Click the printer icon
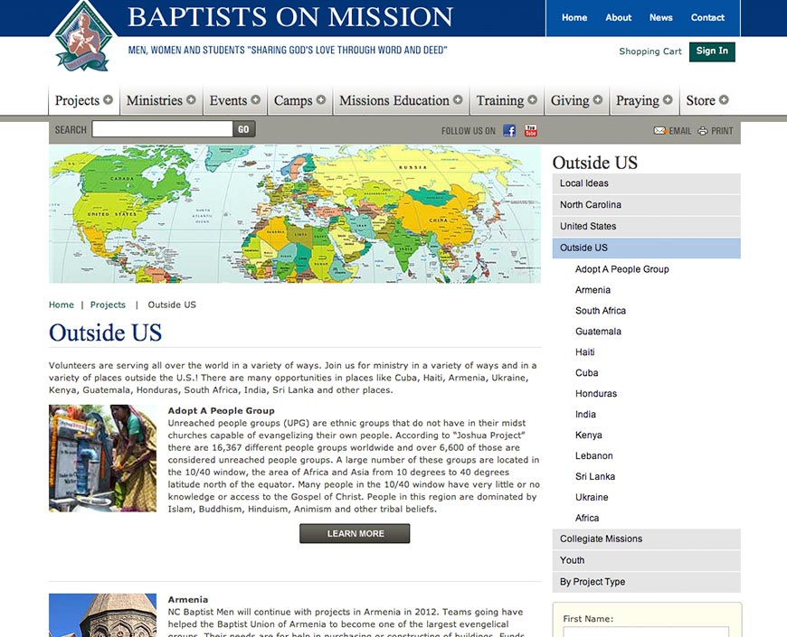This screenshot has height=637, width=787. [703, 131]
